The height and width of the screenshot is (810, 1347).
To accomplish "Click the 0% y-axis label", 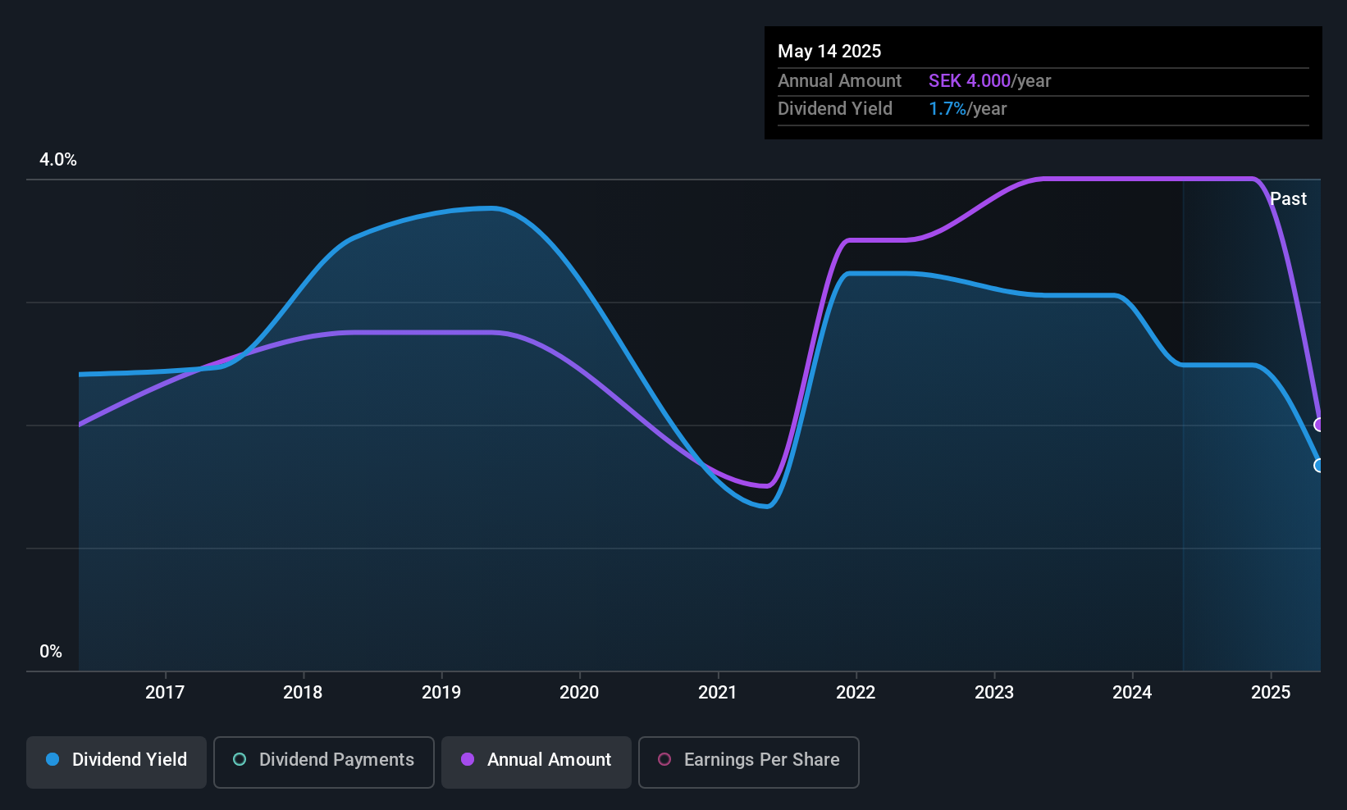I will (51, 652).
